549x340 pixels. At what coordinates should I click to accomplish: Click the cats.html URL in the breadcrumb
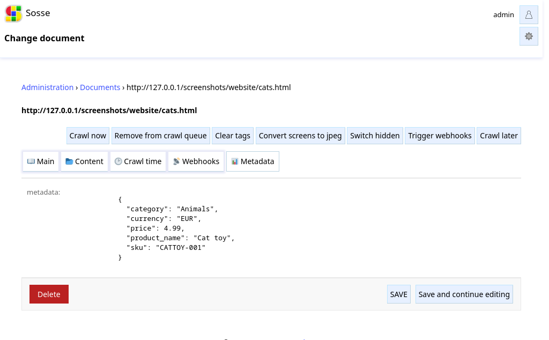209,87
